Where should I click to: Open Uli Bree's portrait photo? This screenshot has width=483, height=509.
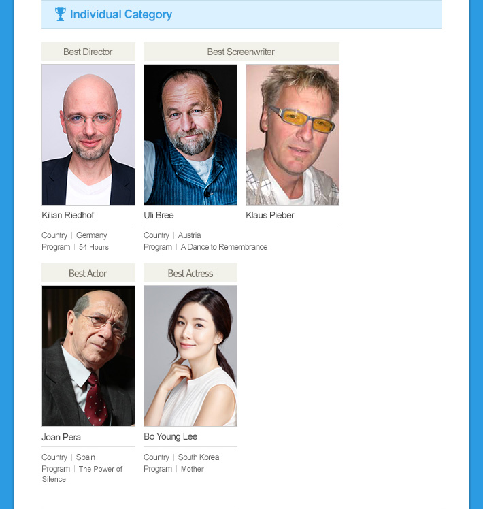190,134
